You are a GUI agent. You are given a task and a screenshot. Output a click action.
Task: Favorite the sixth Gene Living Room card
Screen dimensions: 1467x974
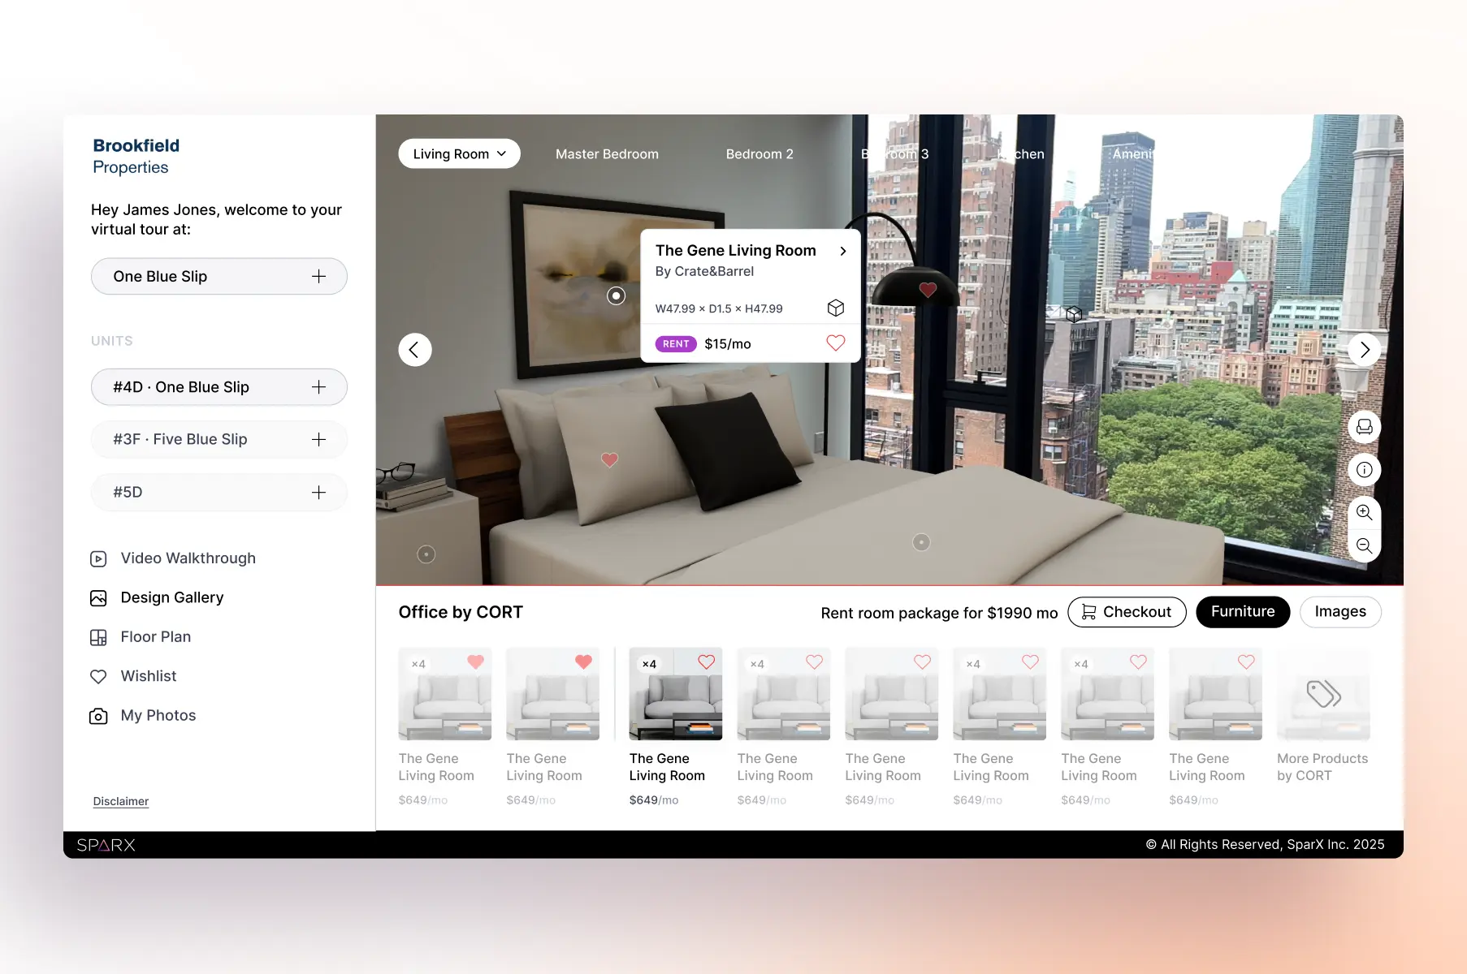pos(1031,662)
